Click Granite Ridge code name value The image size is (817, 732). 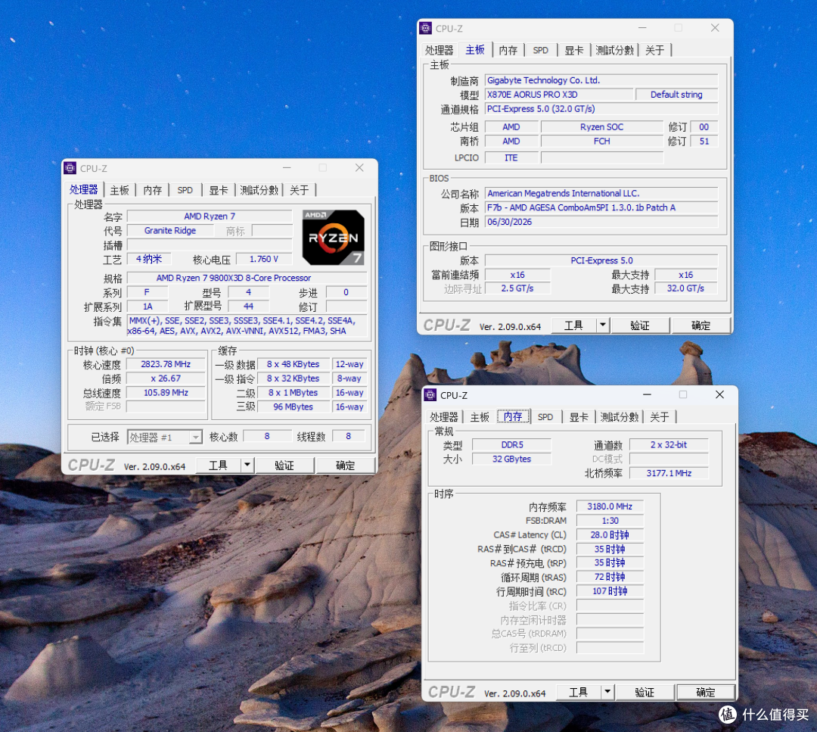pyautogui.click(x=170, y=230)
